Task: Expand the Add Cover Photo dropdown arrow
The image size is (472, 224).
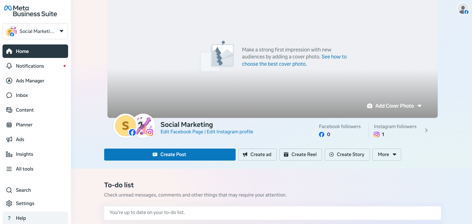Action: [420, 106]
